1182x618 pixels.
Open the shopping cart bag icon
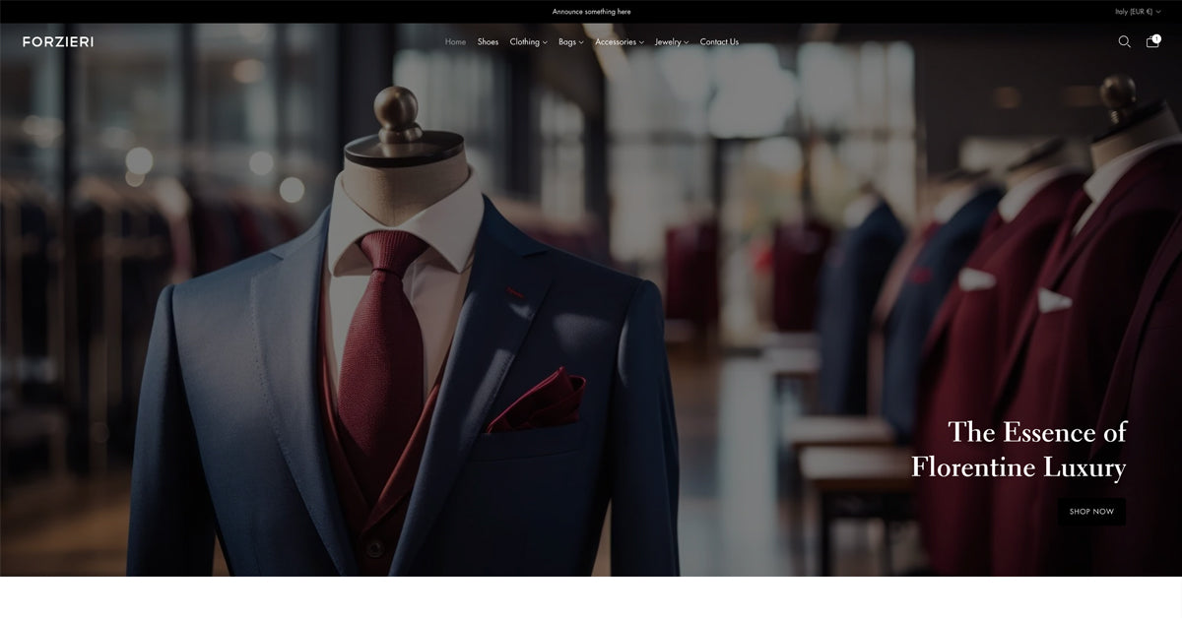[1151, 42]
